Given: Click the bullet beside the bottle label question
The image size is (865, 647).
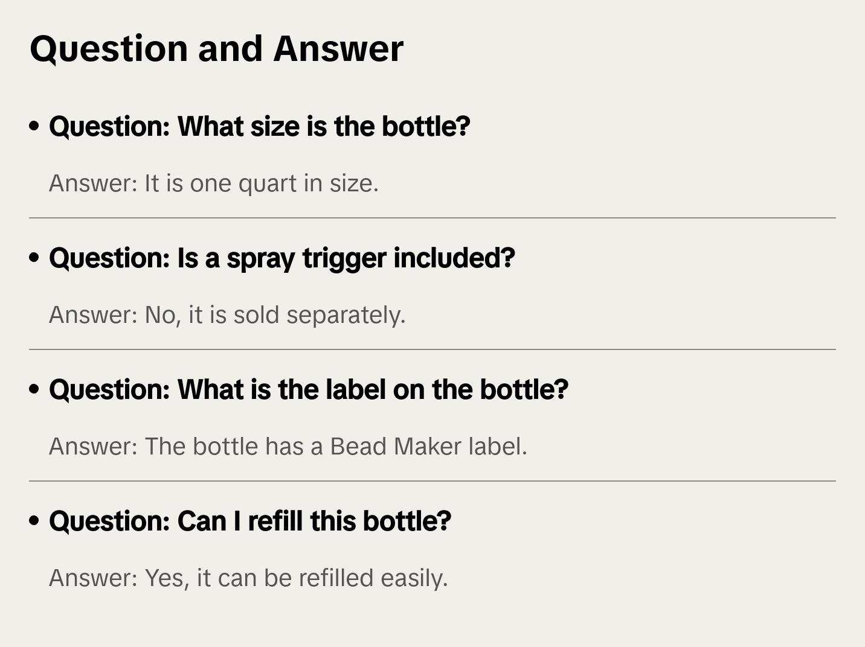Looking at the screenshot, I should tap(34, 389).
